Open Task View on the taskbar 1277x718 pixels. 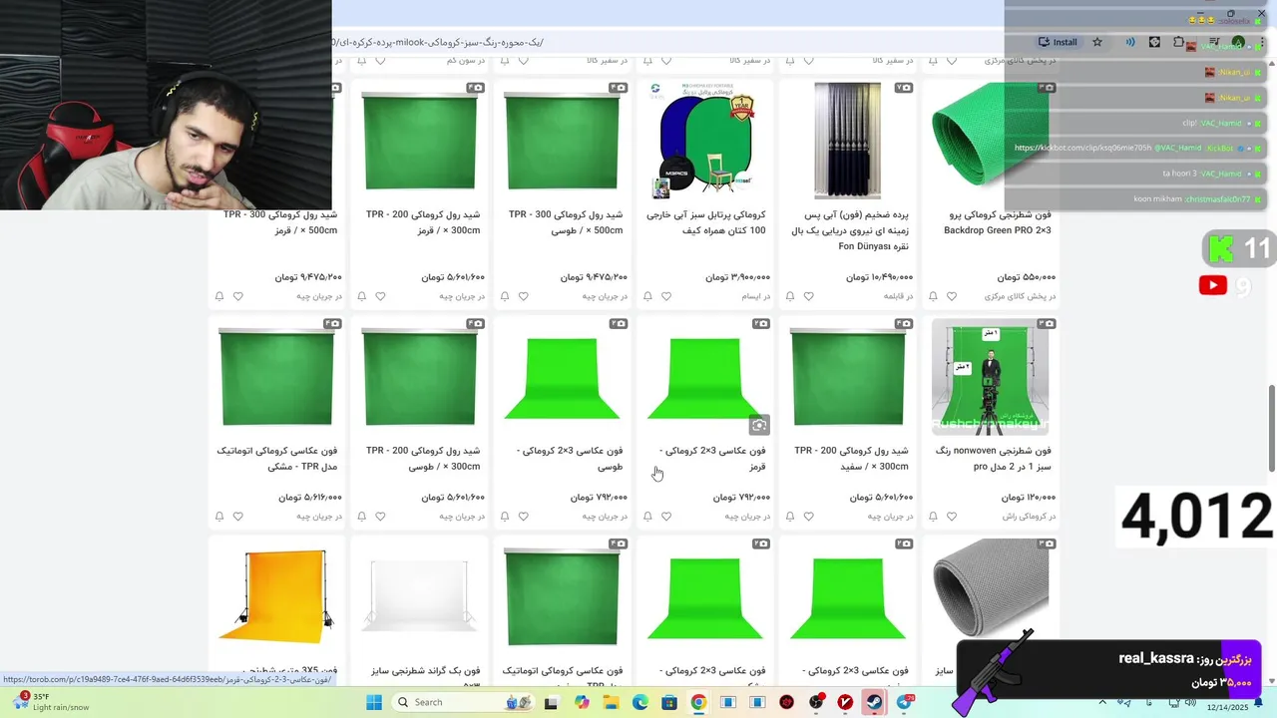point(551,702)
